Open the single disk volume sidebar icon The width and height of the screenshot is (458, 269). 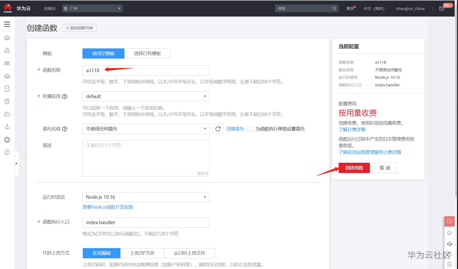tap(7, 89)
